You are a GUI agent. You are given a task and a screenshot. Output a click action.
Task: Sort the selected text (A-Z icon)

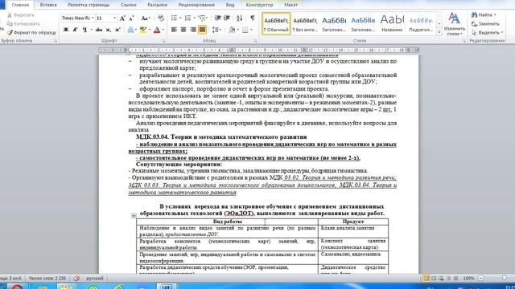(x=240, y=18)
